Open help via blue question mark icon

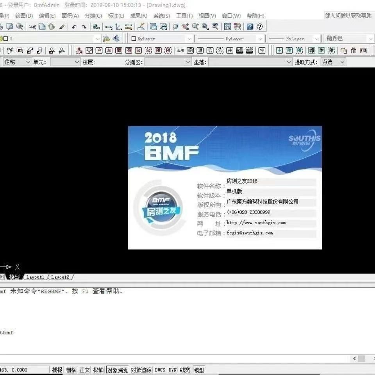tap(250, 27)
